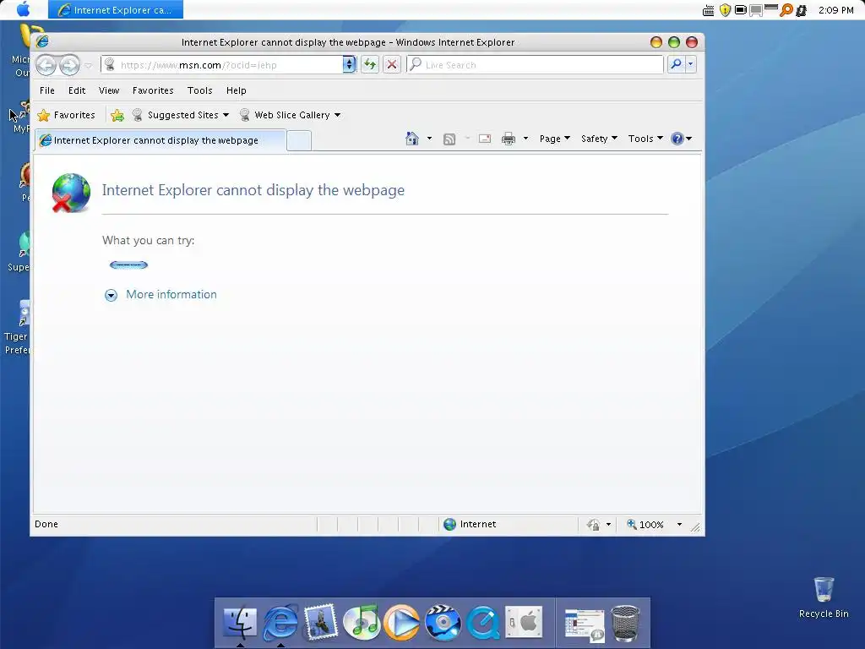Click the System Preferences Apple dock icon
This screenshot has width=865, height=649.
click(x=524, y=623)
